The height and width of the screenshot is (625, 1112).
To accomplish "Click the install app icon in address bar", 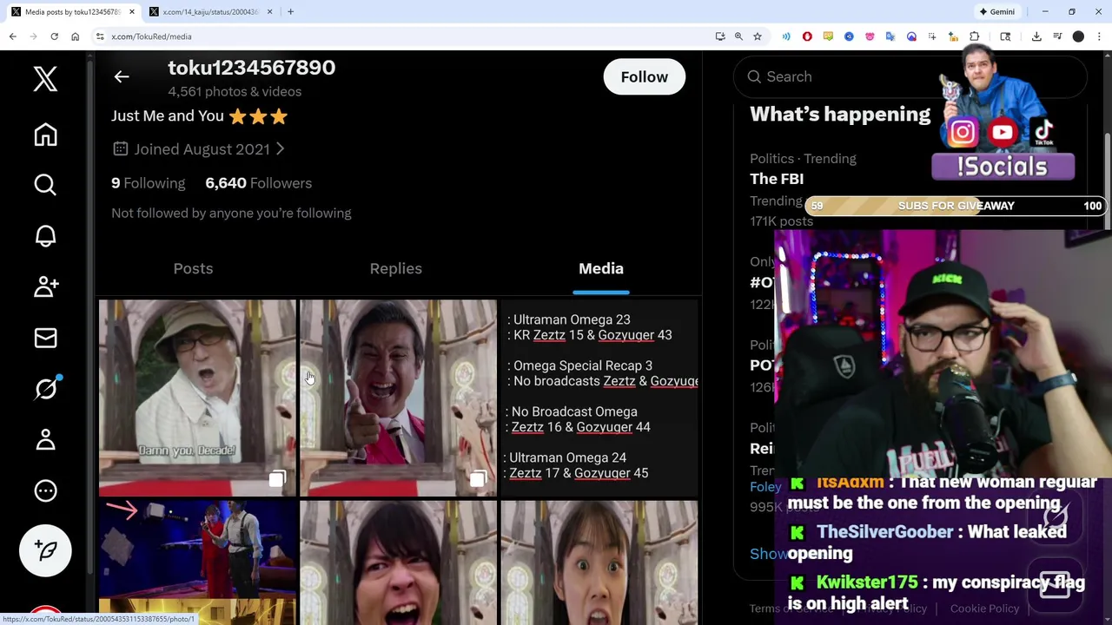I will pyautogui.click(x=720, y=36).
